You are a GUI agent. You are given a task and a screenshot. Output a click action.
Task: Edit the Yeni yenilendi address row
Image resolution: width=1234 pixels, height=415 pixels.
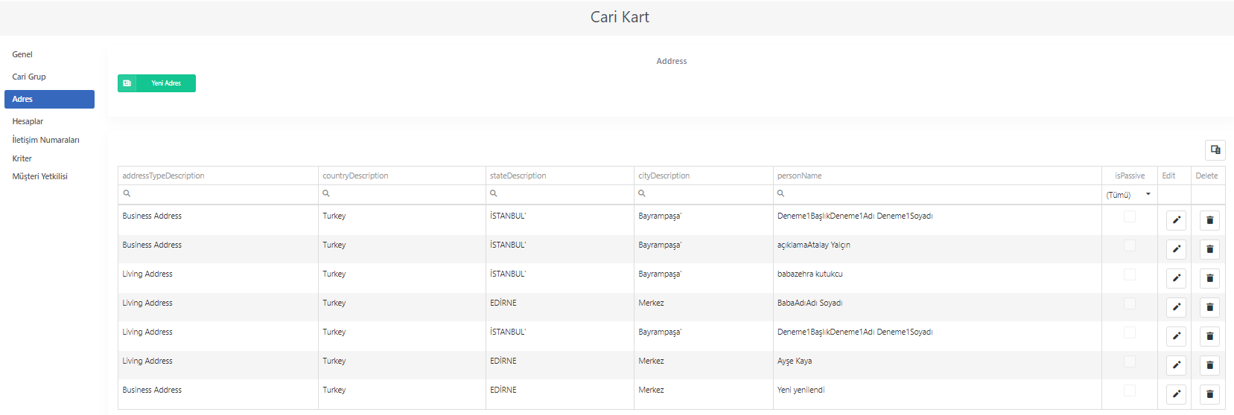[1176, 394]
